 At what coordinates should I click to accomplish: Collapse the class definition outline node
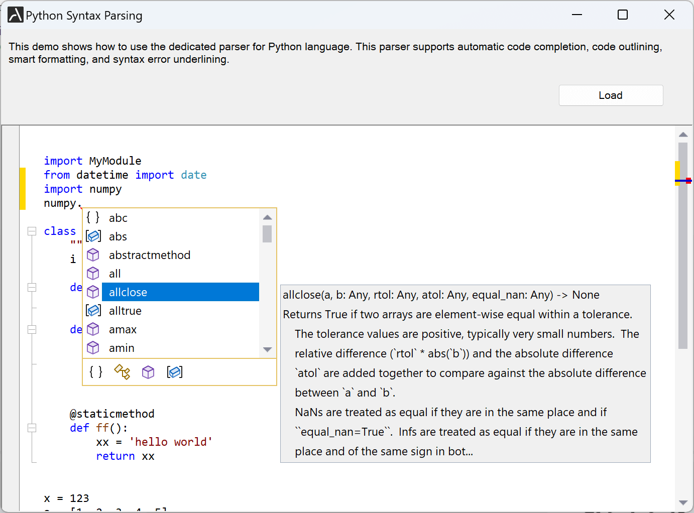point(32,231)
